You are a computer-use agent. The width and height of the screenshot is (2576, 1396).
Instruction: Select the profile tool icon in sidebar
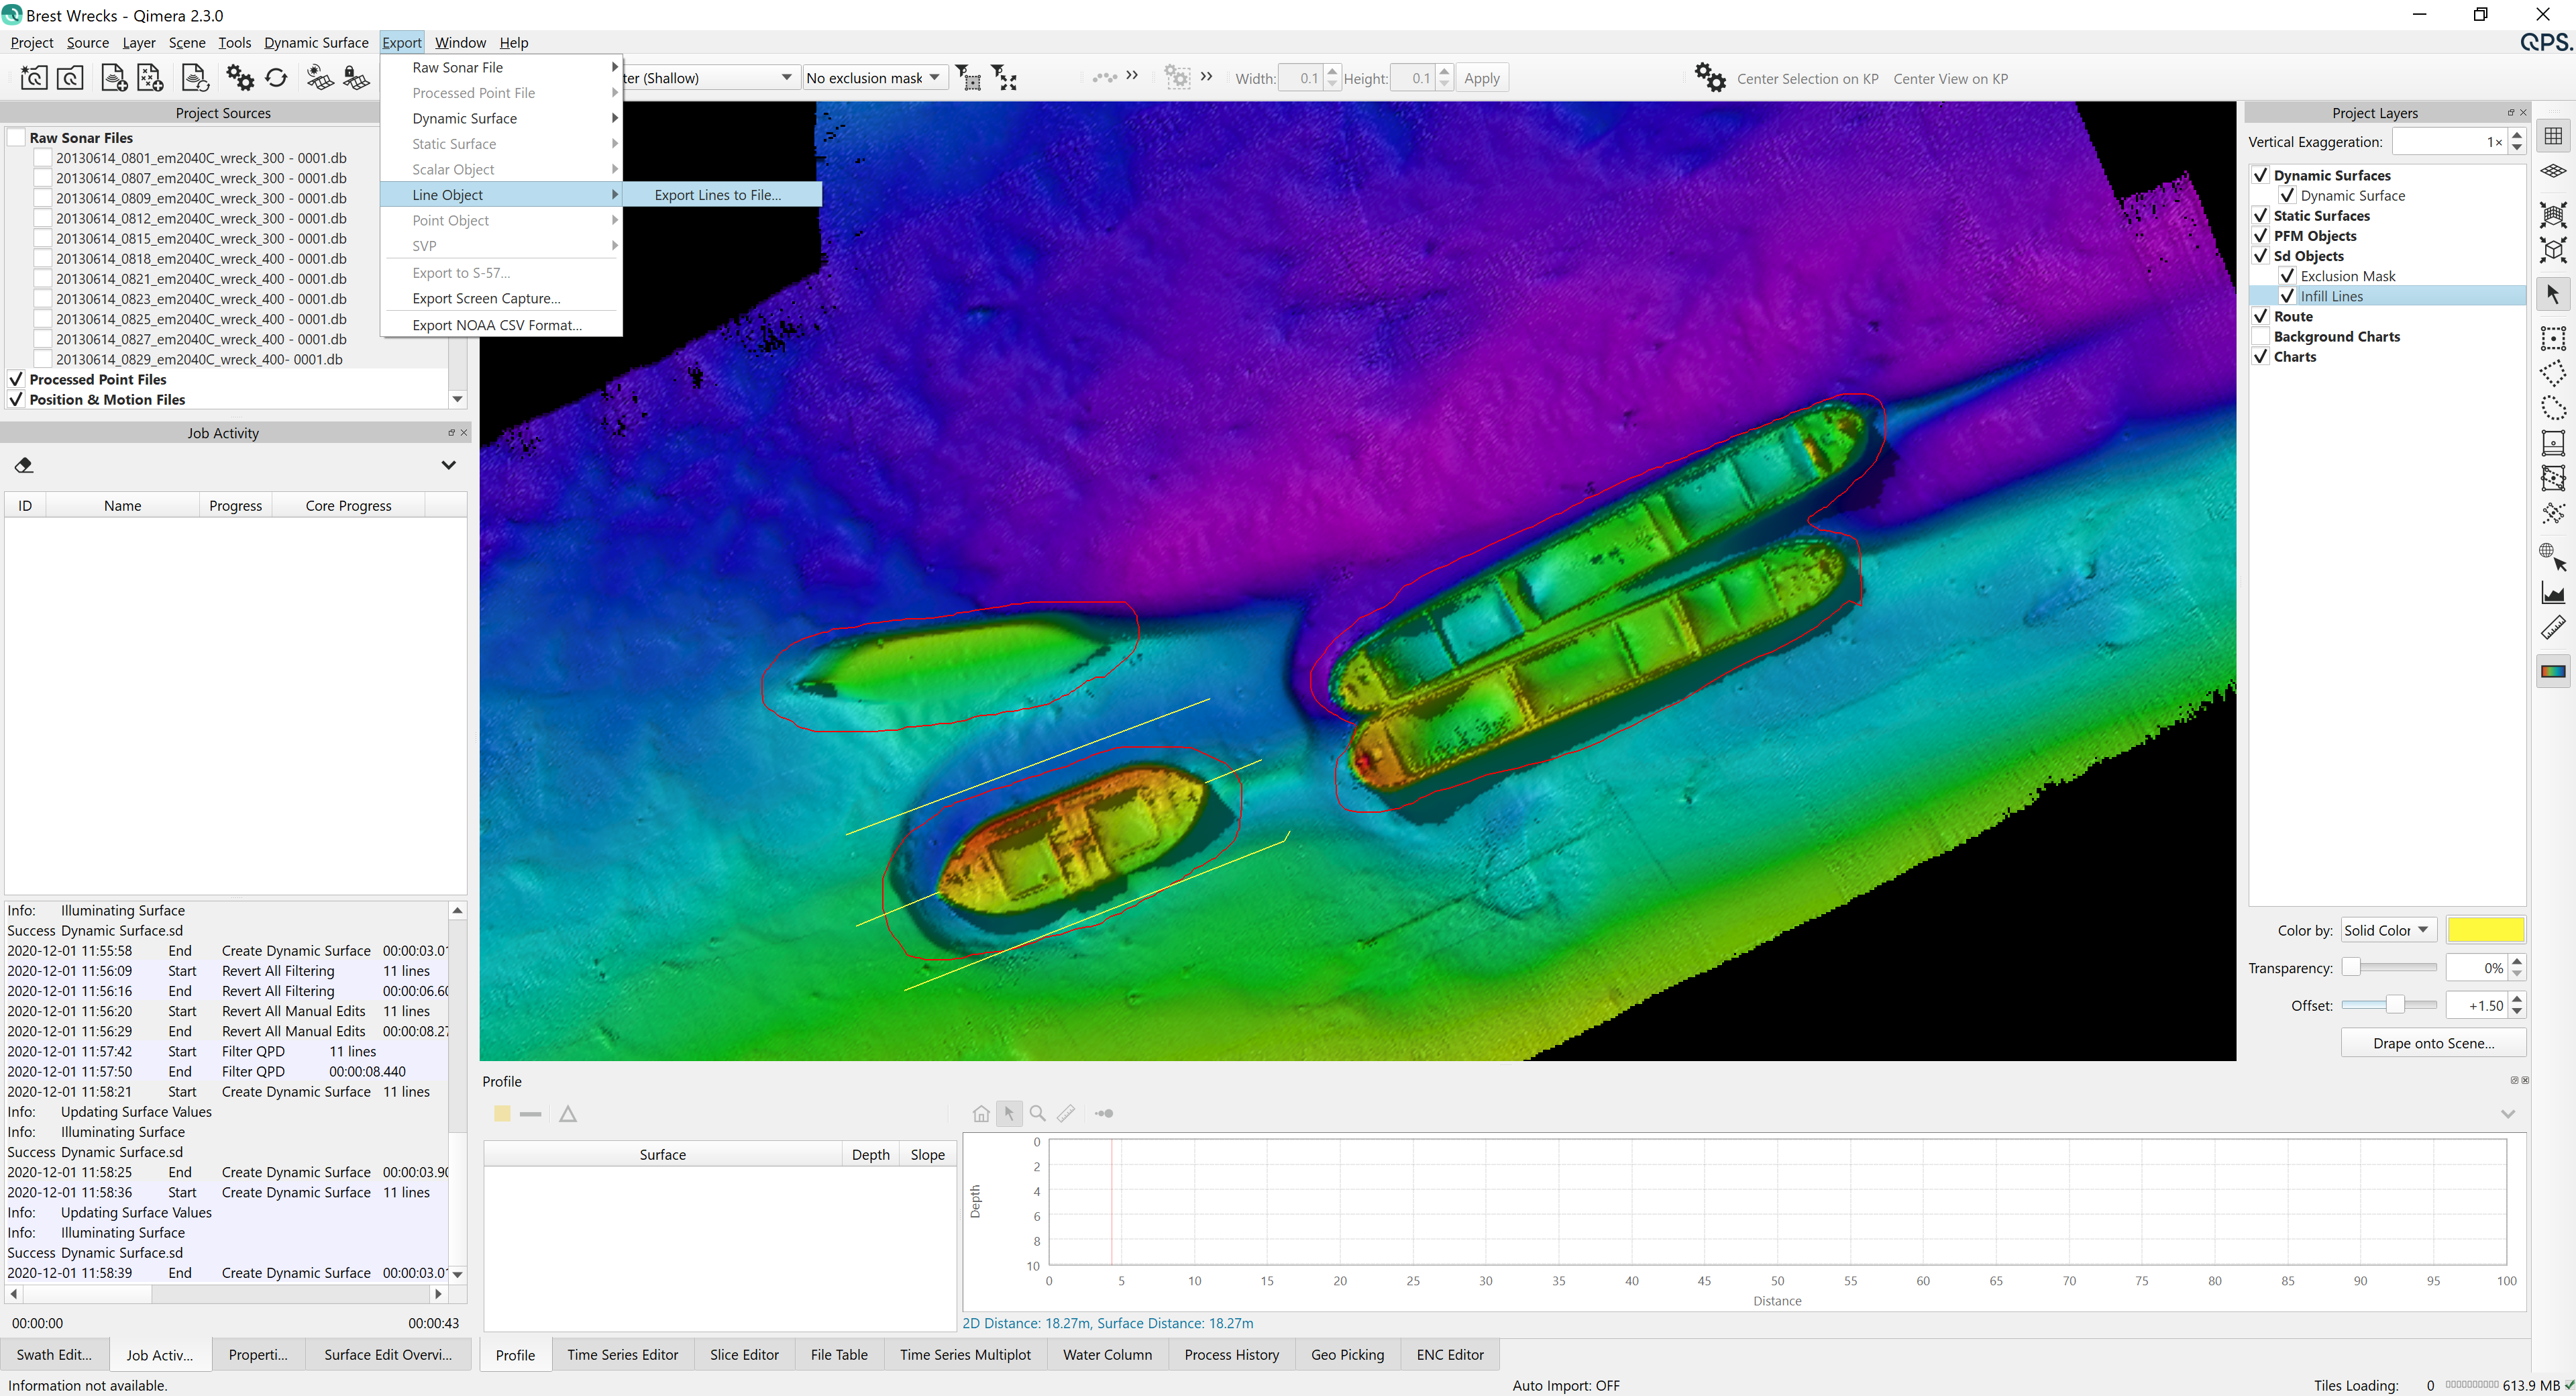(2553, 593)
